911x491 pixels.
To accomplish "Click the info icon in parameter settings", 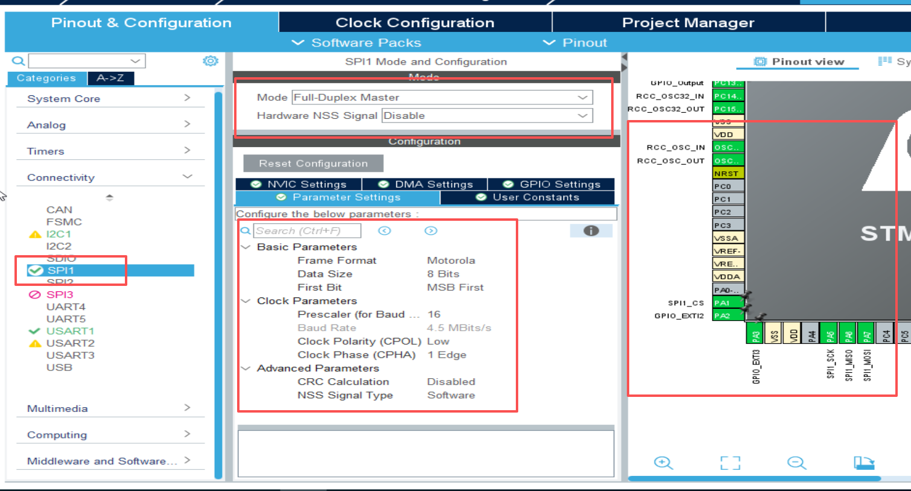I will point(591,230).
